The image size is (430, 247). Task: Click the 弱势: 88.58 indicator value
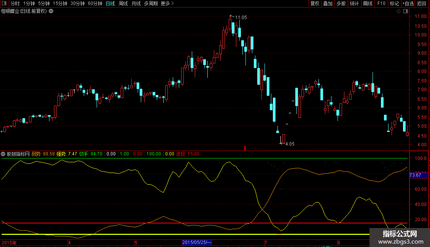(x=43, y=154)
